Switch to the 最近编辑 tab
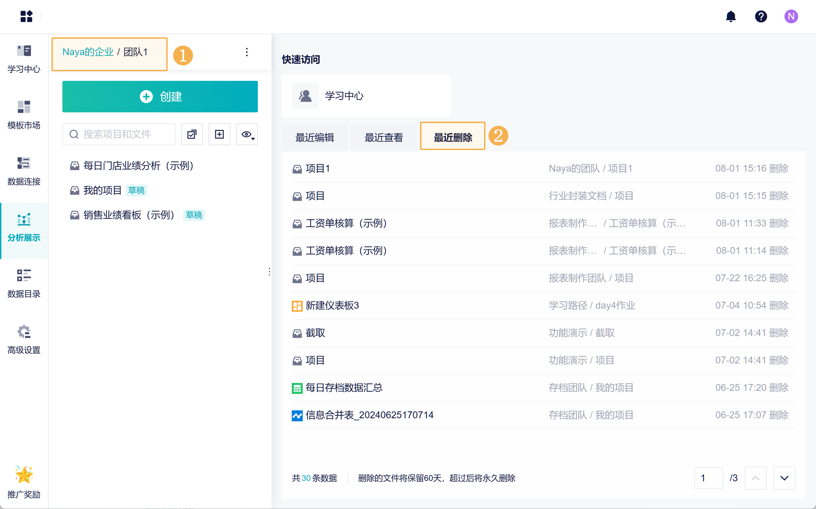This screenshot has height=509, width=816. click(314, 138)
